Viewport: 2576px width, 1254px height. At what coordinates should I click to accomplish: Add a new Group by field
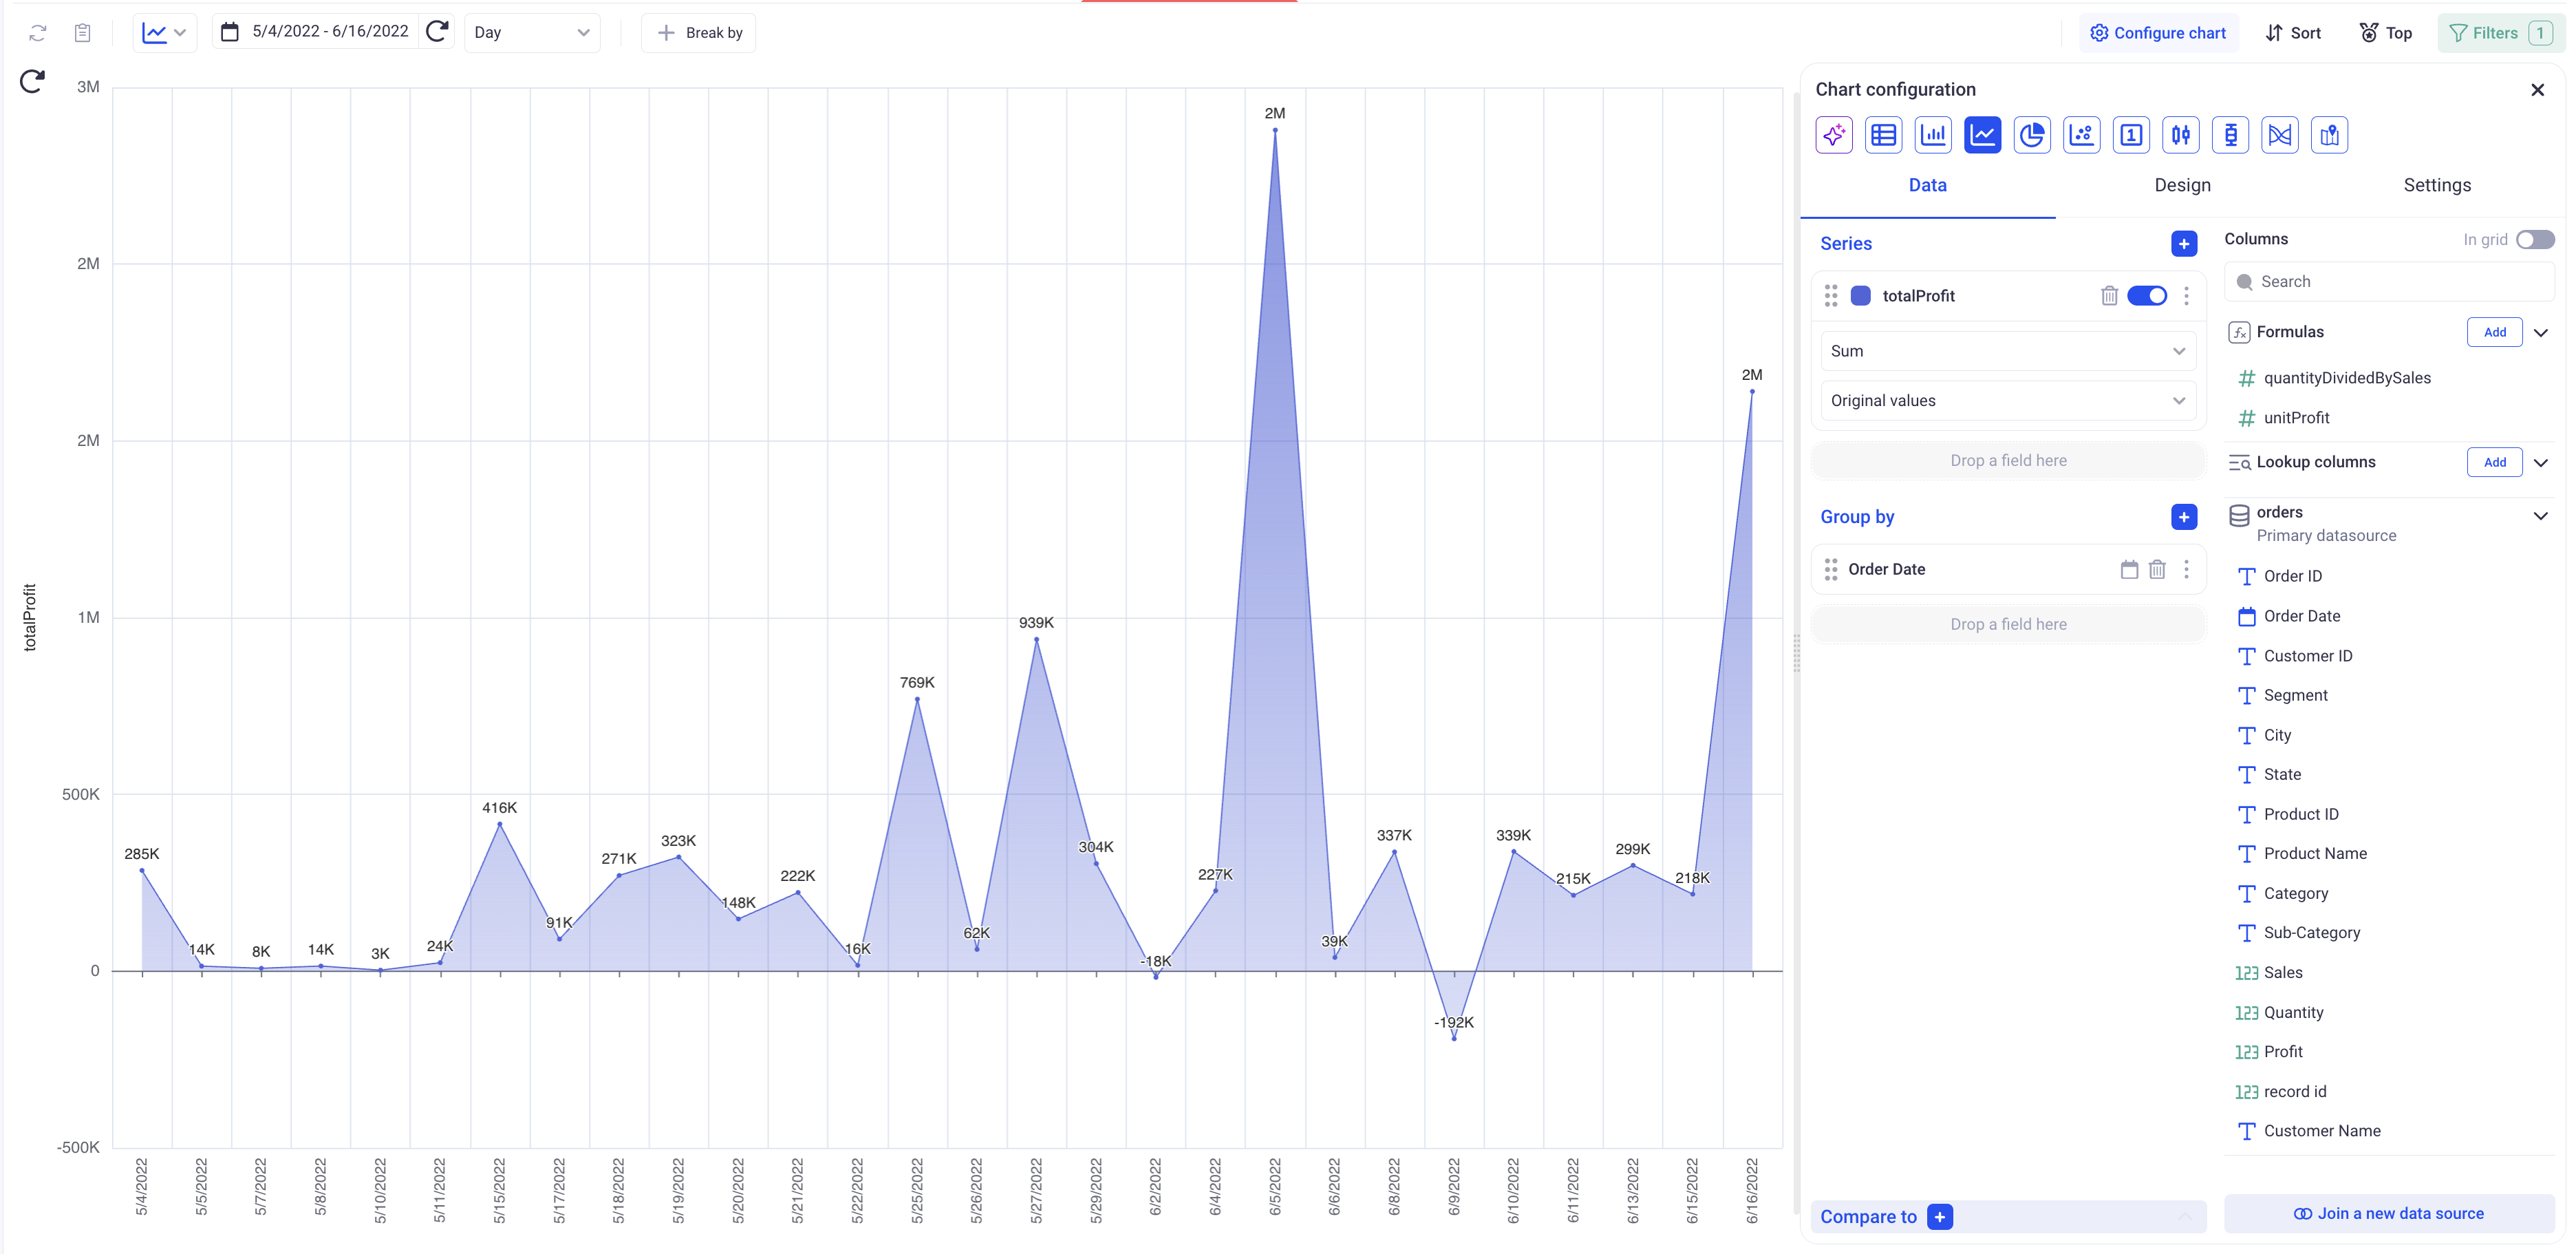(2184, 517)
